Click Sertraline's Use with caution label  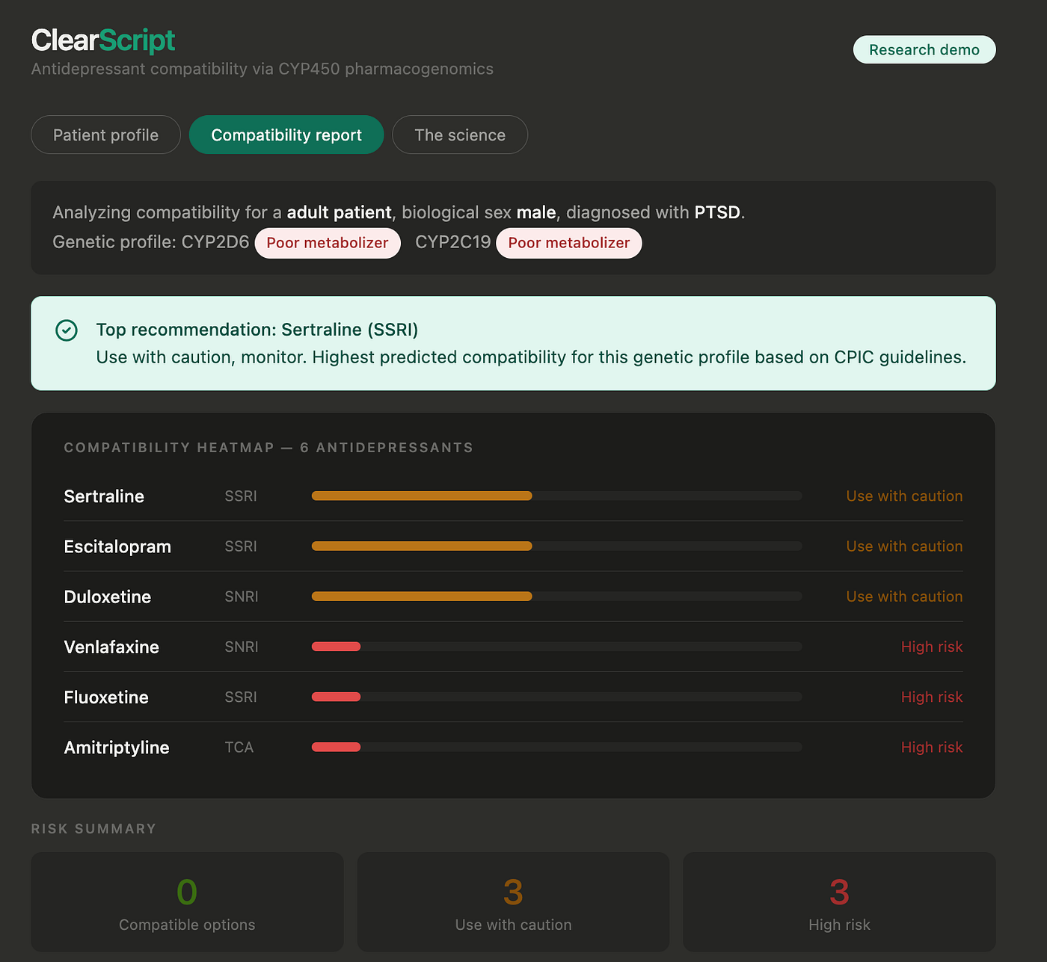pos(904,496)
